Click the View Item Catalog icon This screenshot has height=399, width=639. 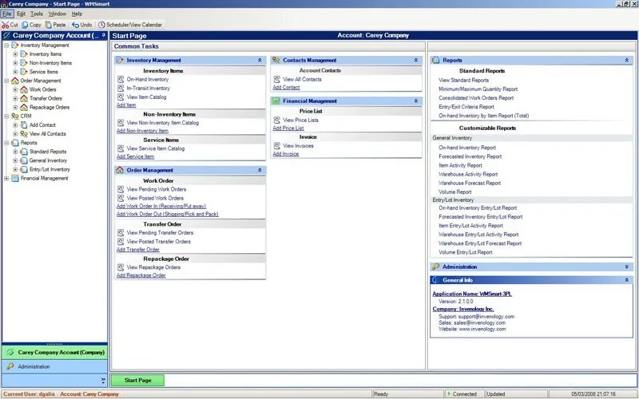click(121, 97)
